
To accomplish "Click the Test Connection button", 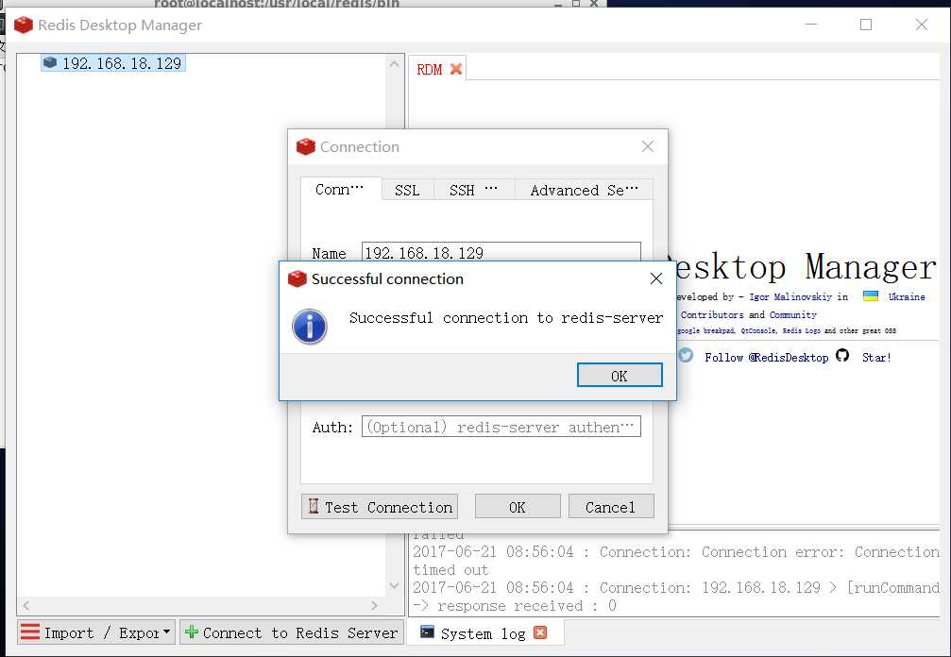I will pos(380,507).
